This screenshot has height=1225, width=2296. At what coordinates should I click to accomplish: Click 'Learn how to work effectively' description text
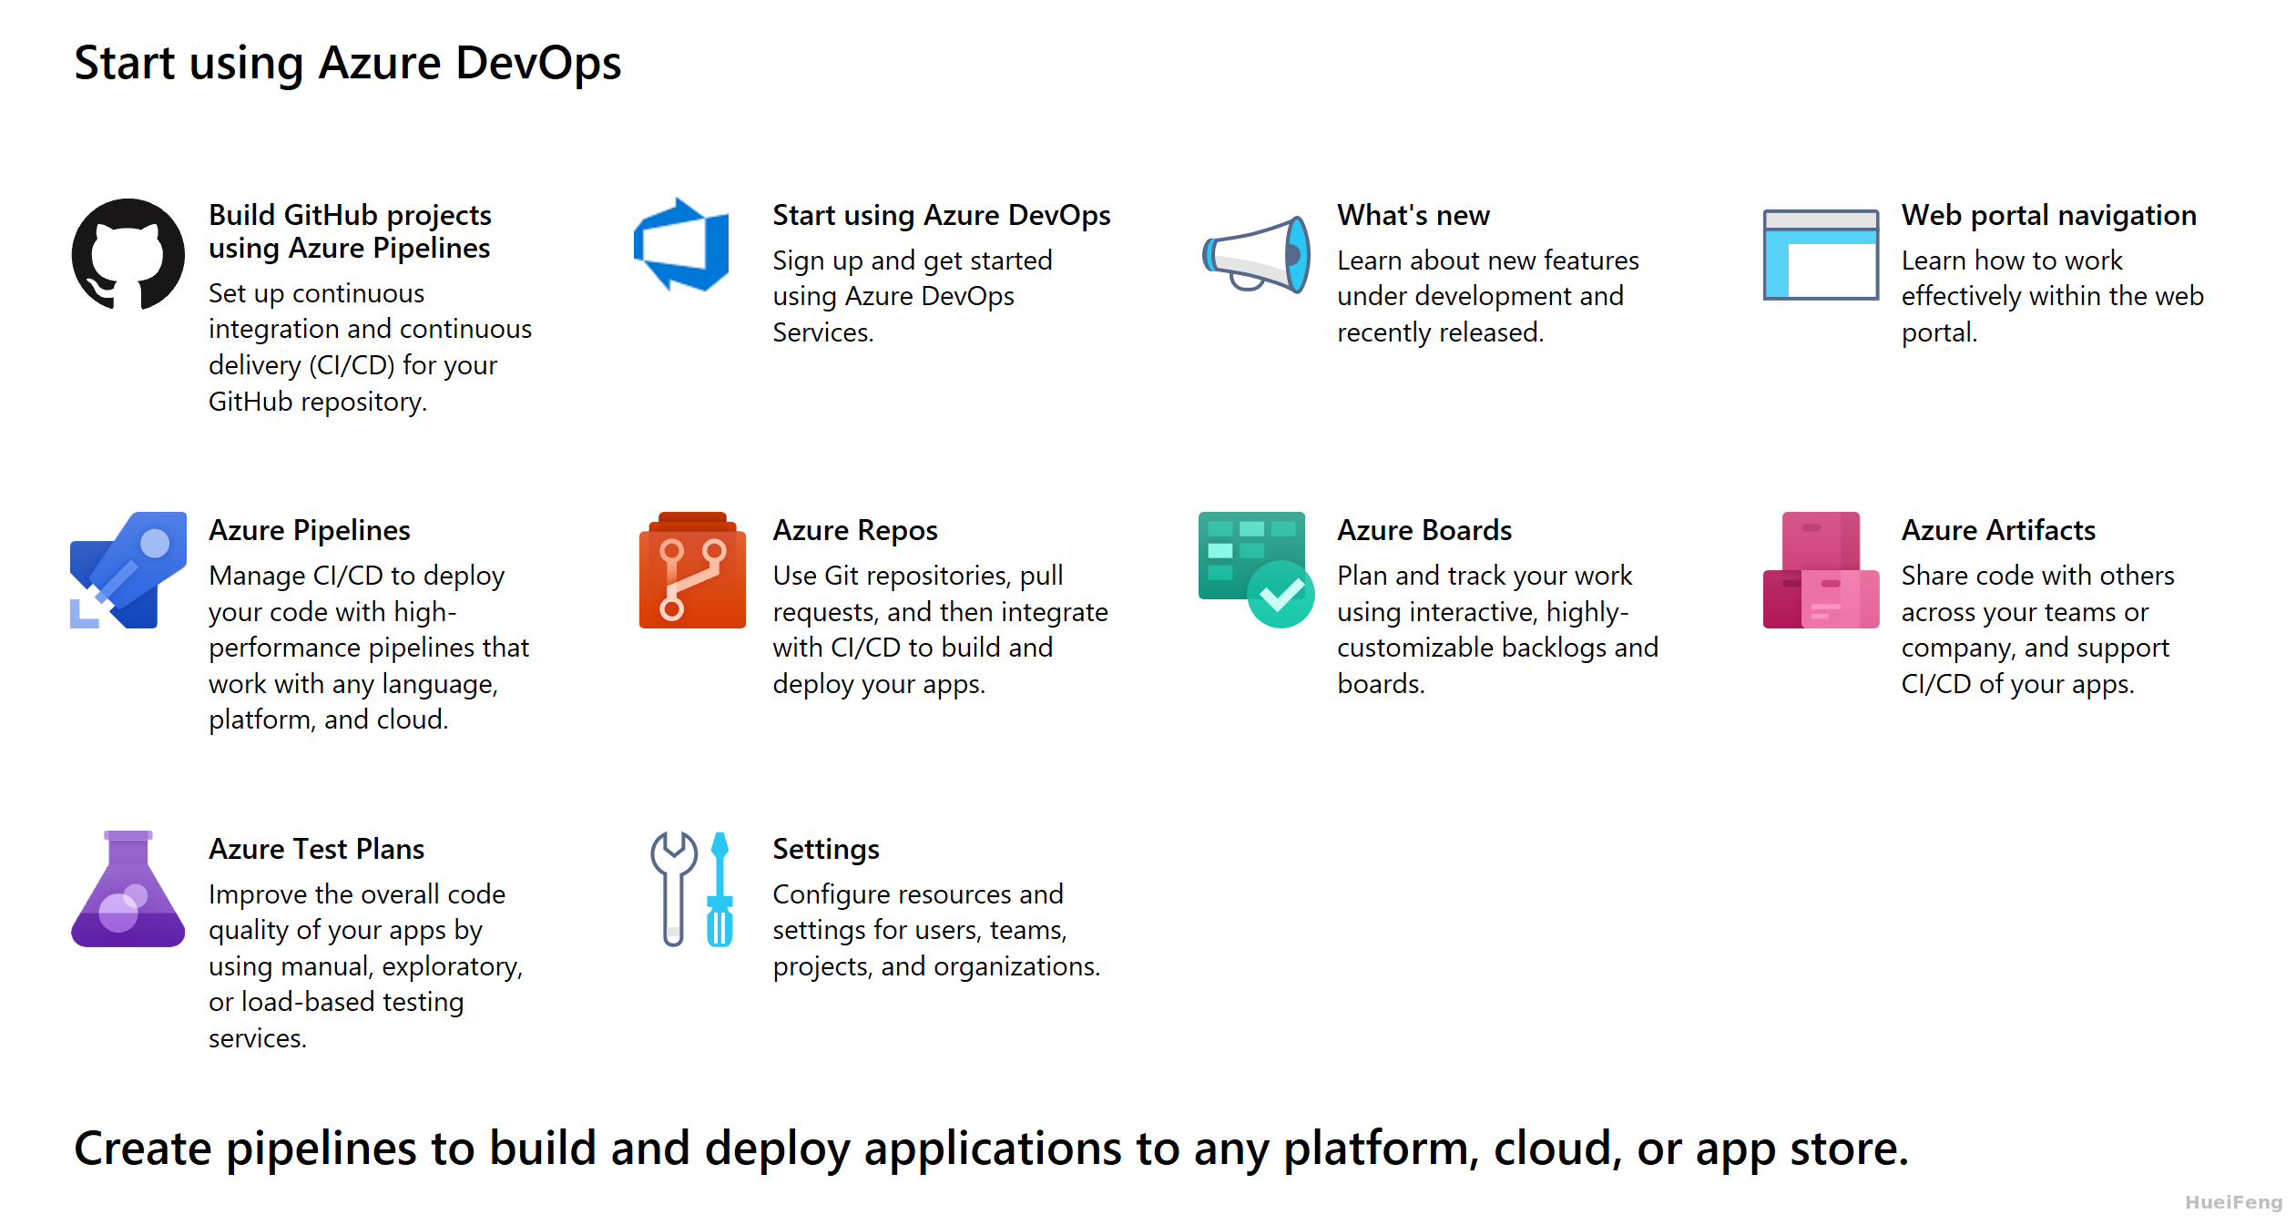coord(2053,296)
